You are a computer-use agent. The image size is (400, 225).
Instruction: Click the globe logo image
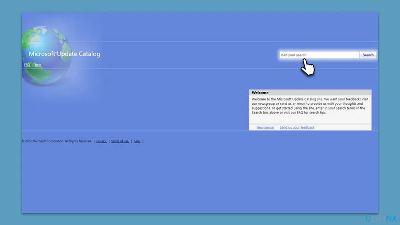[x=46, y=56]
